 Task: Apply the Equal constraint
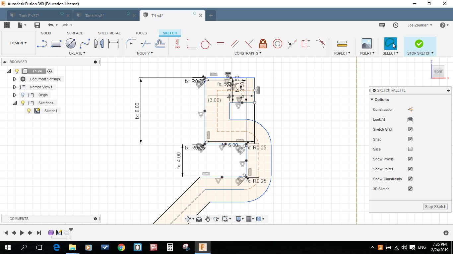(x=221, y=44)
